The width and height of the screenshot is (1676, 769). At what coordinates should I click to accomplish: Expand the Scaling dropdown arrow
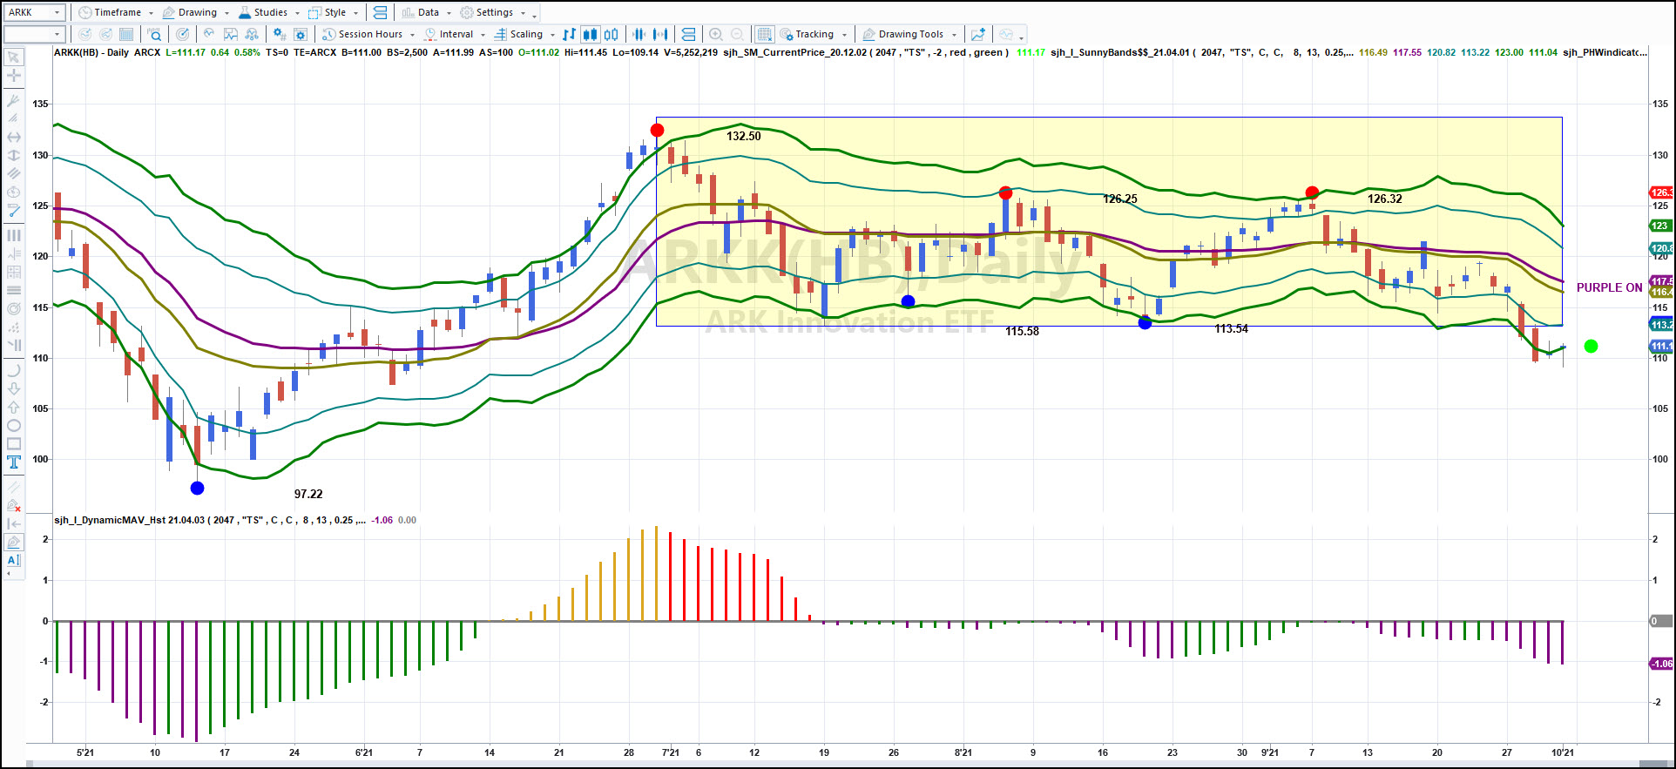tap(552, 35)
